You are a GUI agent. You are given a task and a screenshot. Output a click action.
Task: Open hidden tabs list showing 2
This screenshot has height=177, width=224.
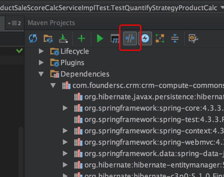pyautogui.click(x=14, y=23)
